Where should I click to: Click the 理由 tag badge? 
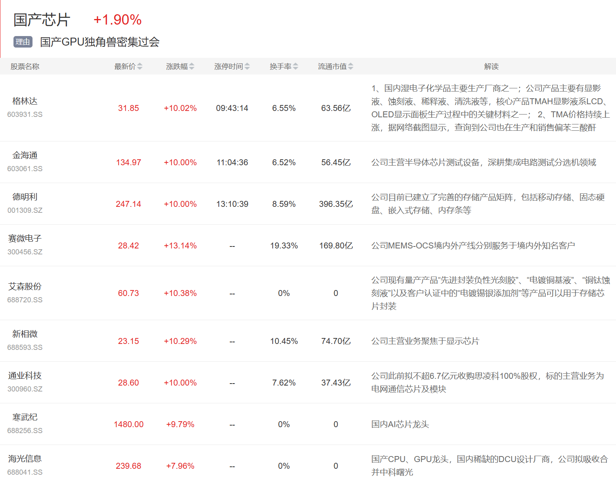[23, 42]
